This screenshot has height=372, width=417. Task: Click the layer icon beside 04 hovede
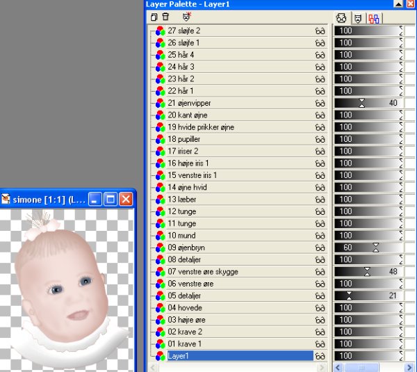coord(160,308)
